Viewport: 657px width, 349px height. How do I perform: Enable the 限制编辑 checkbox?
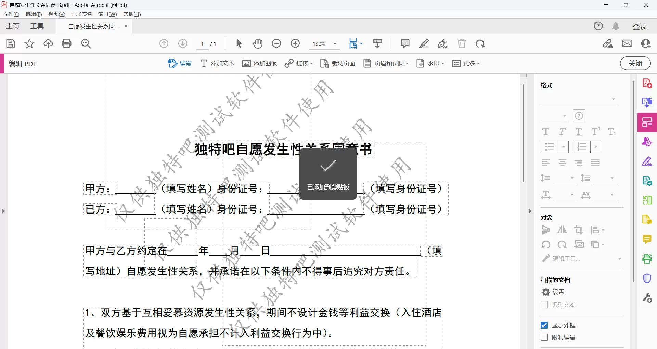(x=544, y=337)
